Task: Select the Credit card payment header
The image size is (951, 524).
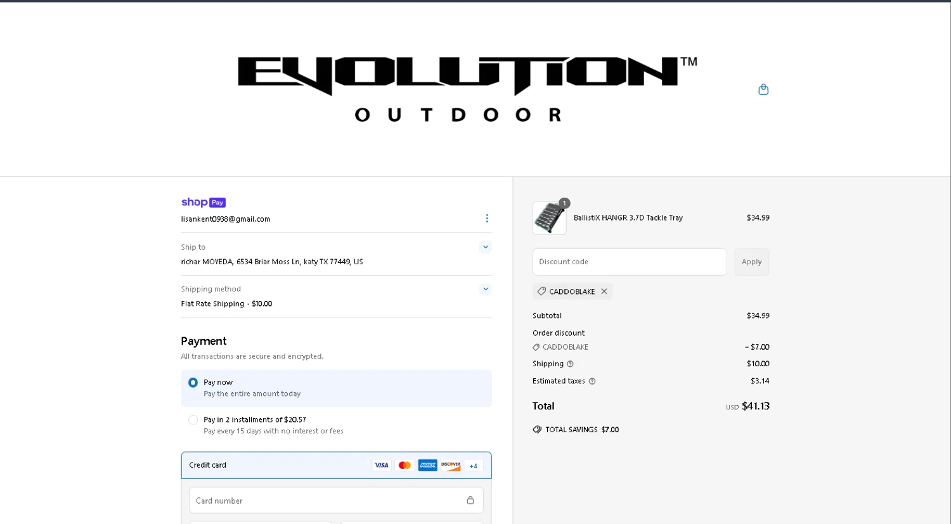Action: pos(336,465)
